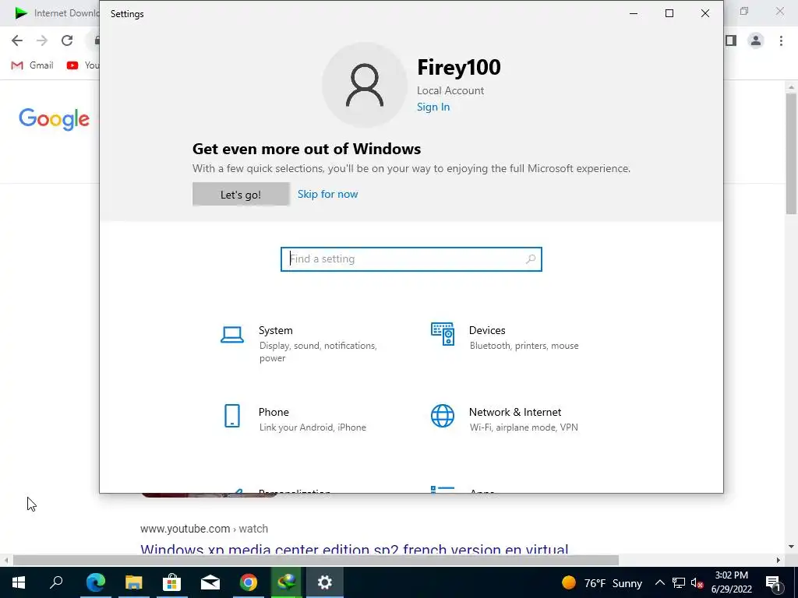Click the Let's go! button
Viewport: 798px width, 598px height.
tap(241, 194)
